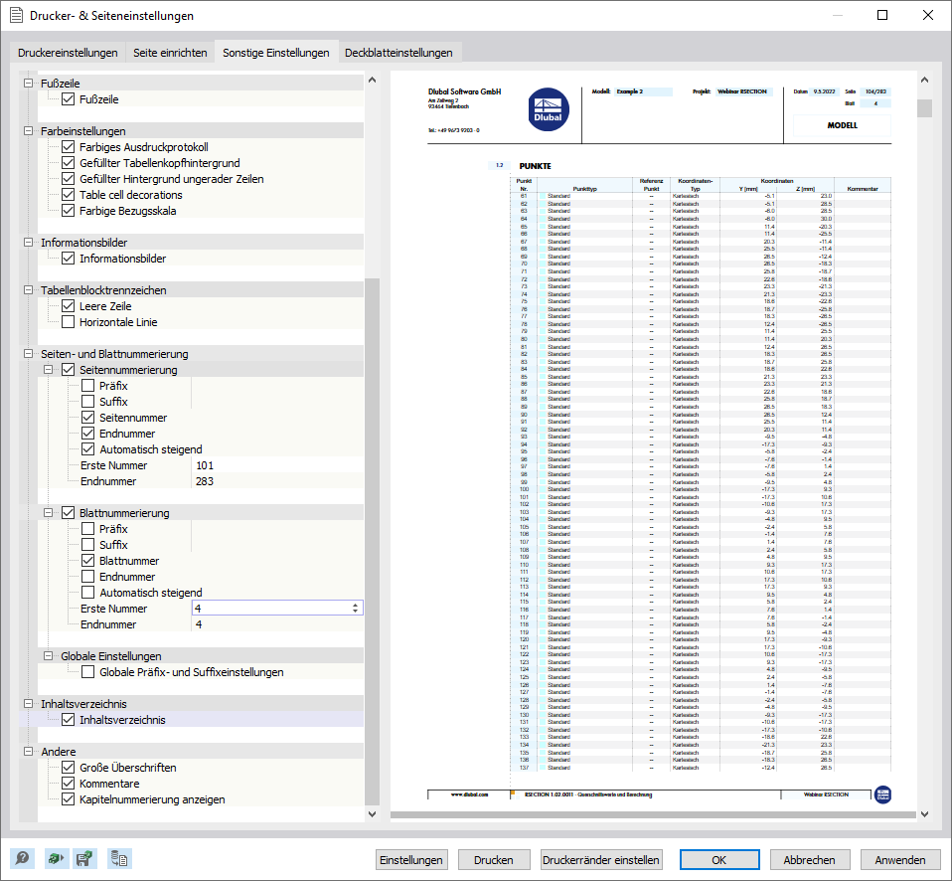
Task: Click the settings list scroll-down arrow
Action: pyautogui.click(x=373, y=814)
